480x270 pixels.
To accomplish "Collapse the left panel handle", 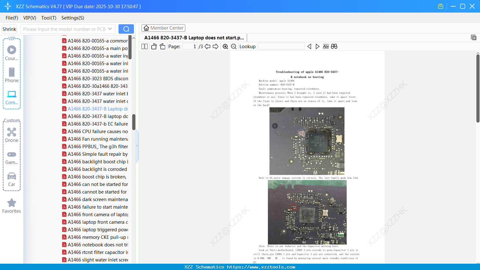I will pos(137,146).
